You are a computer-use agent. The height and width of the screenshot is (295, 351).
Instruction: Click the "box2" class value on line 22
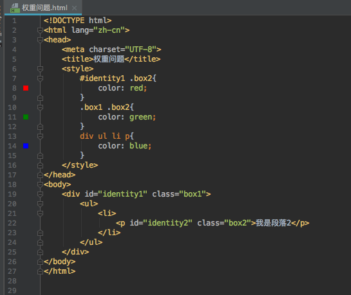coord(238,223)
